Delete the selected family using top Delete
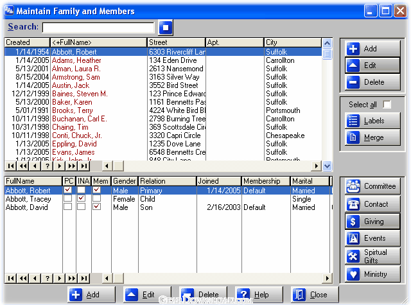411x305 pixels. pyautogui.click(x=372, y=82)
